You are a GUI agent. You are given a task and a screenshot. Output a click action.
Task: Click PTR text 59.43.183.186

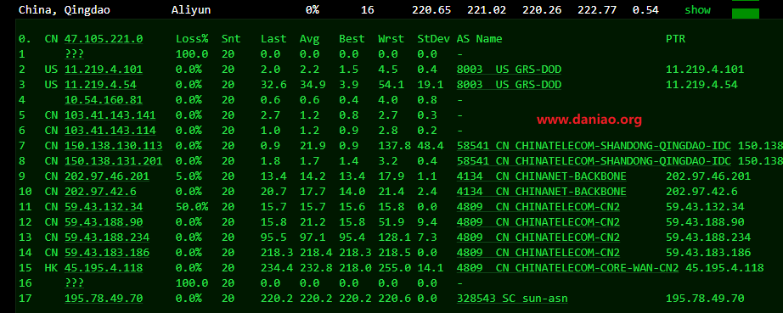tap(708, 253)
